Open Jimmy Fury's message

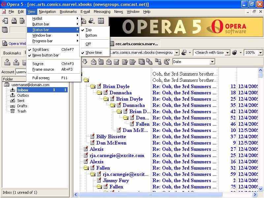click(x=116, y=181)
